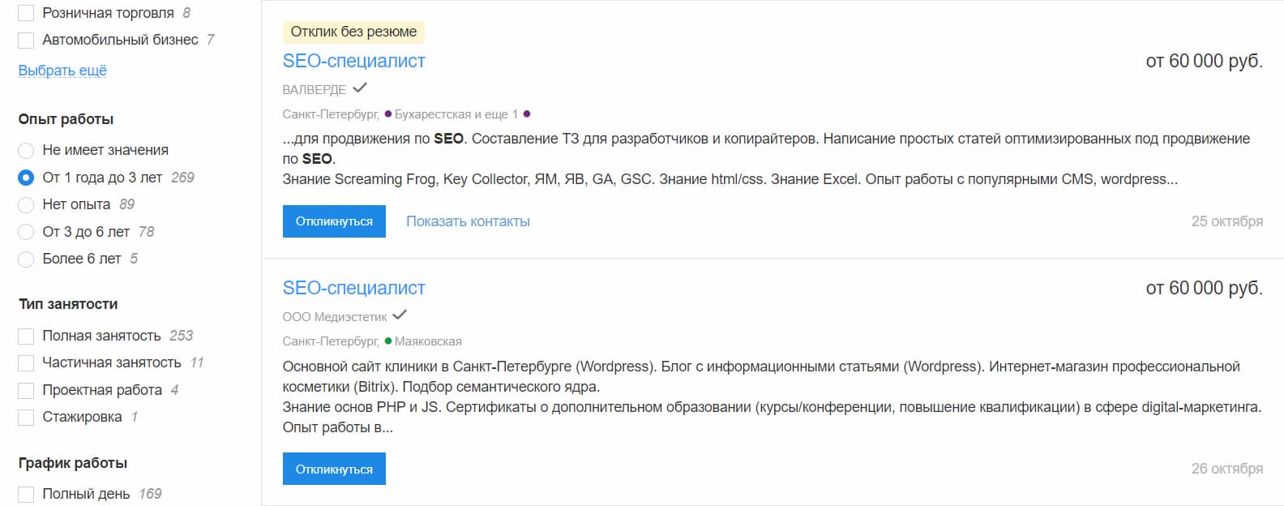
Task: Check the Стажировка box
Action: (x=26, y=417)
